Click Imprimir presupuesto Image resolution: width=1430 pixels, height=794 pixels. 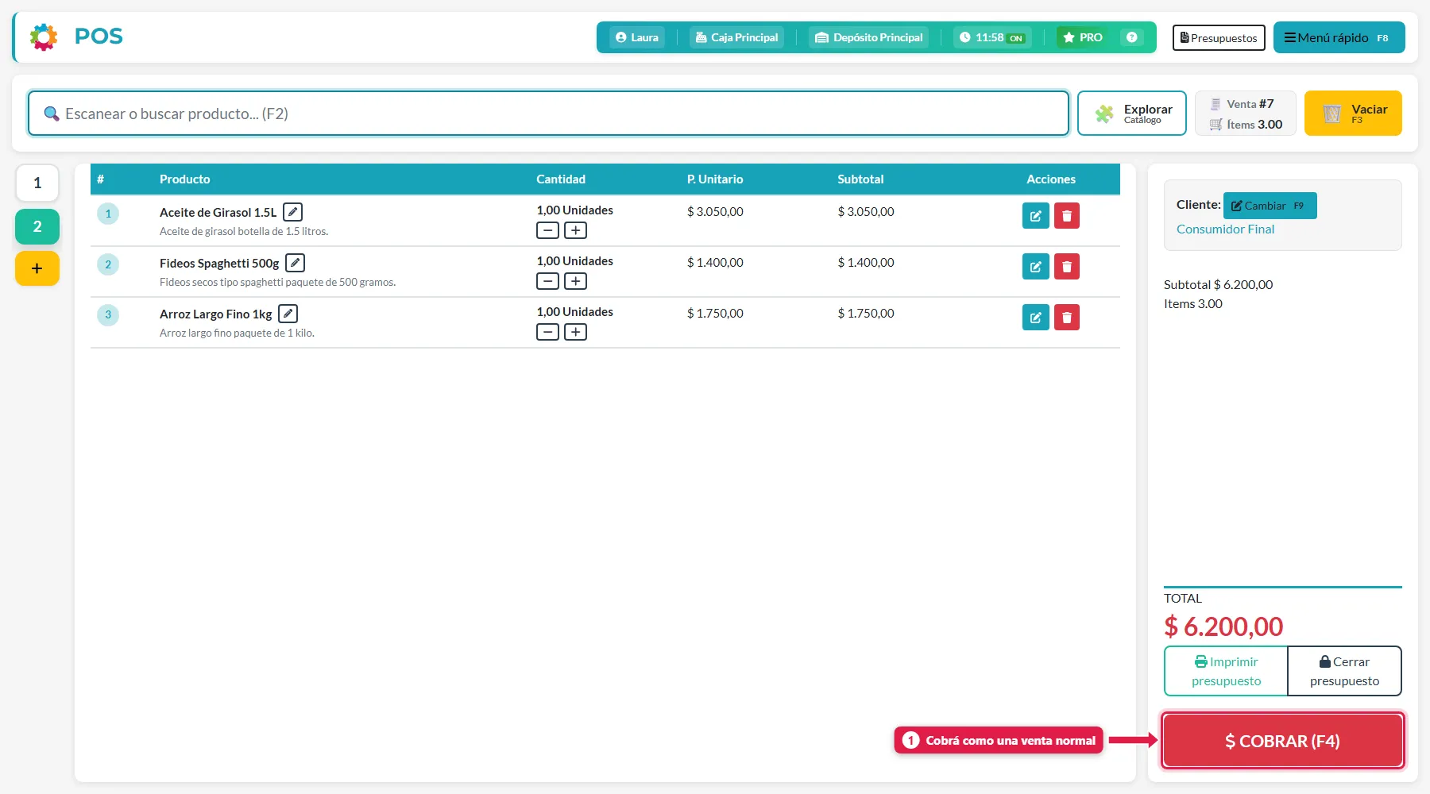point(1226,672)
